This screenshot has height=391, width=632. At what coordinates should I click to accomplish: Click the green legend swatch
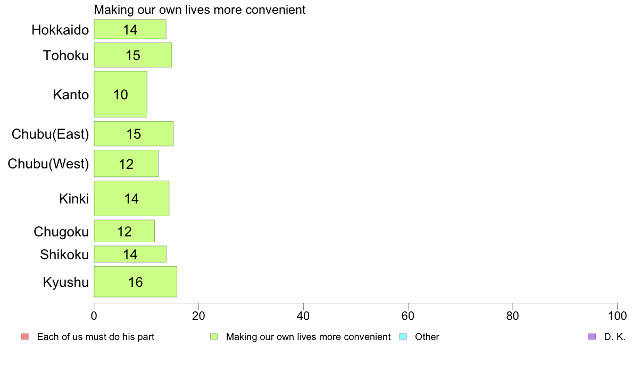click(214, 337)
